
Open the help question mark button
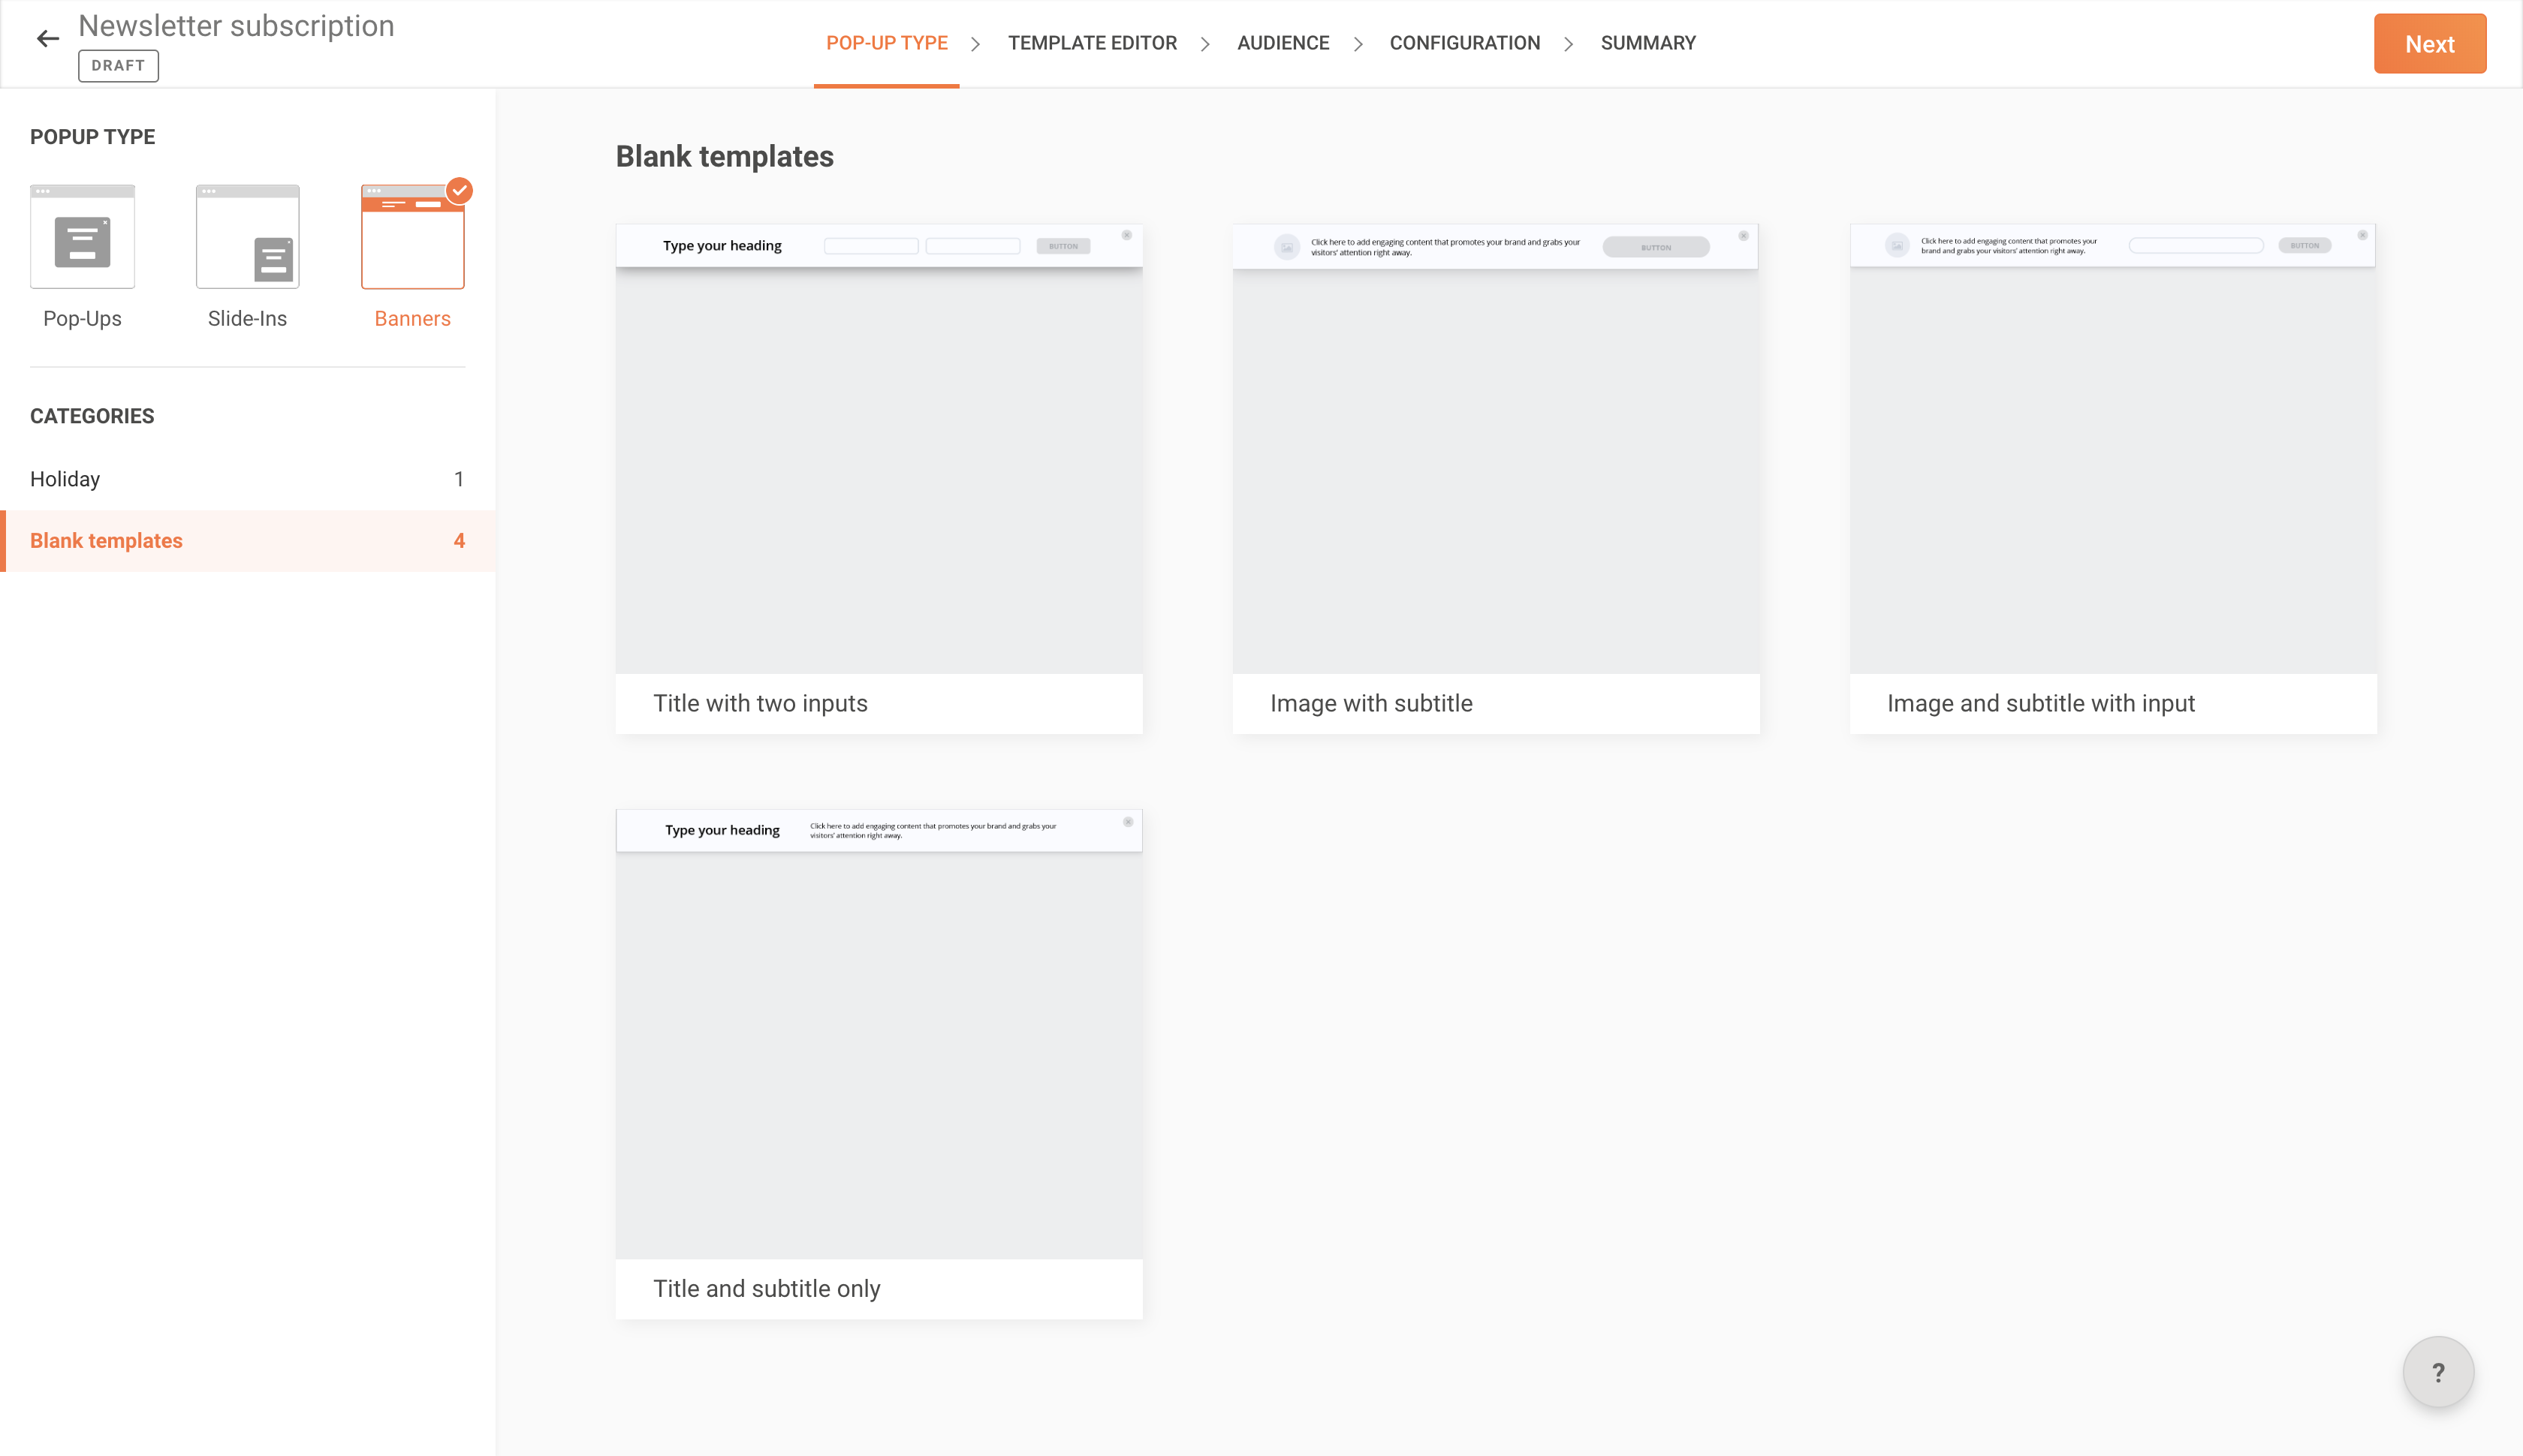pyautogui.click(x=2438, y=1372)
